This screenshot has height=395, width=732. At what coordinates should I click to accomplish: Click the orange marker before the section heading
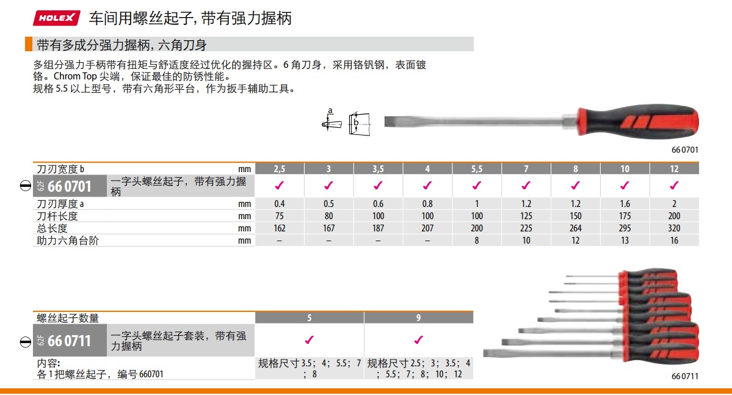(x=29, y=45)
